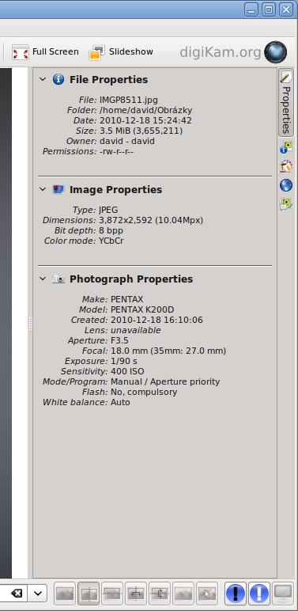
Task: Click owner value david - david
Action: (126, 141)
